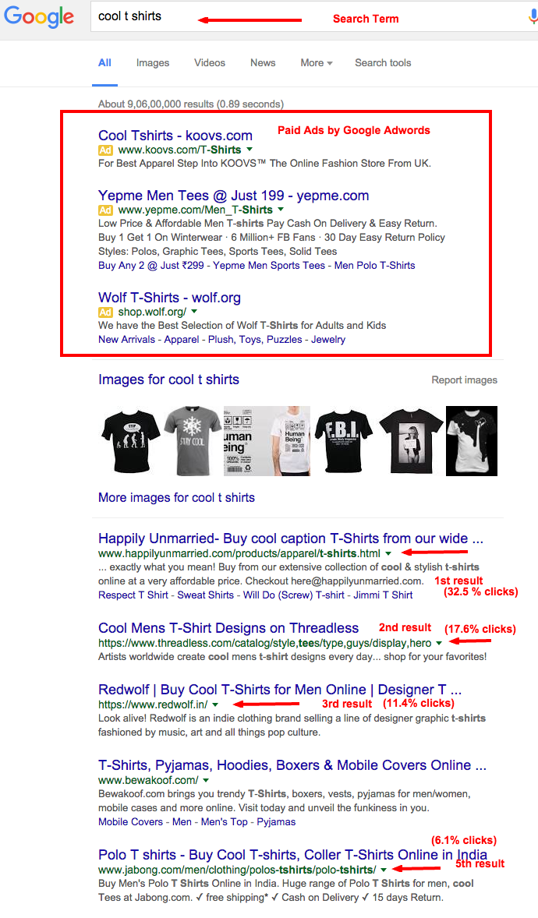
Task: Switch to the Videos tab
Action: 209,62
